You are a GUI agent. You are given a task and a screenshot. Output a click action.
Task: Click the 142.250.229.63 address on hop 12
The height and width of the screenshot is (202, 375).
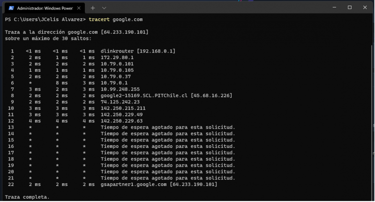(x=121, y=121)
